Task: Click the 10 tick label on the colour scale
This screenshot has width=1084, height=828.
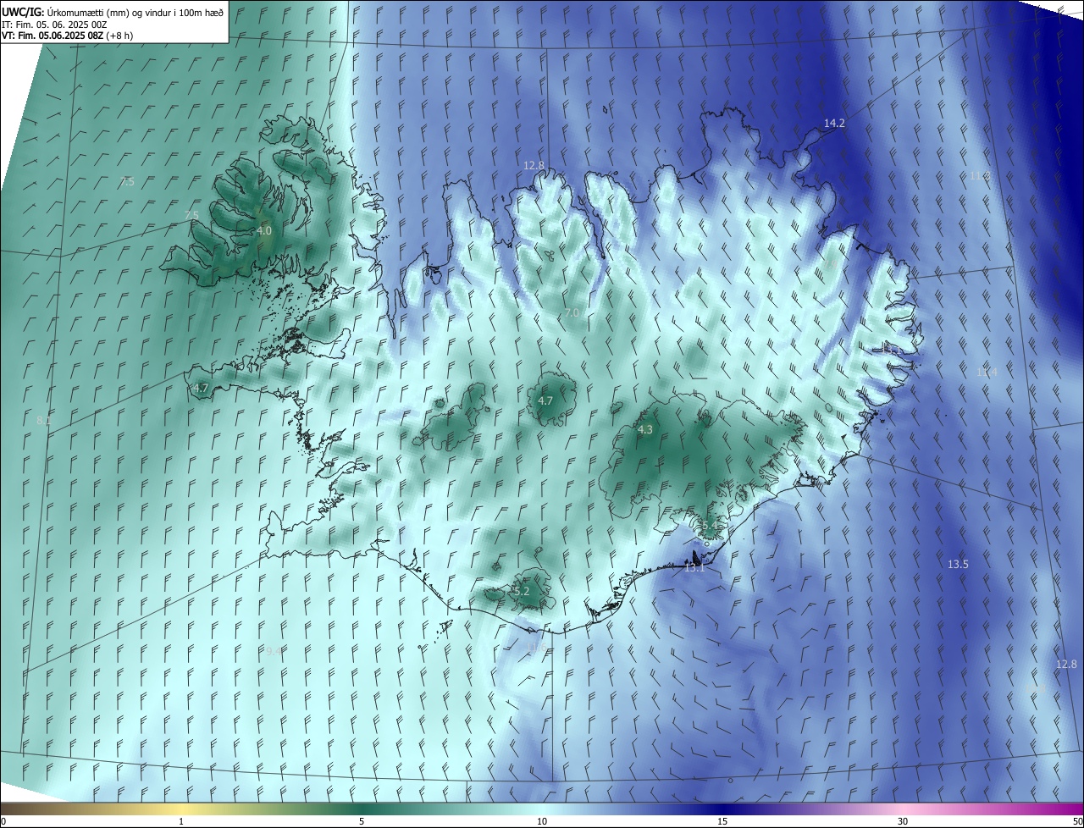Action: [x=542, y=822]
